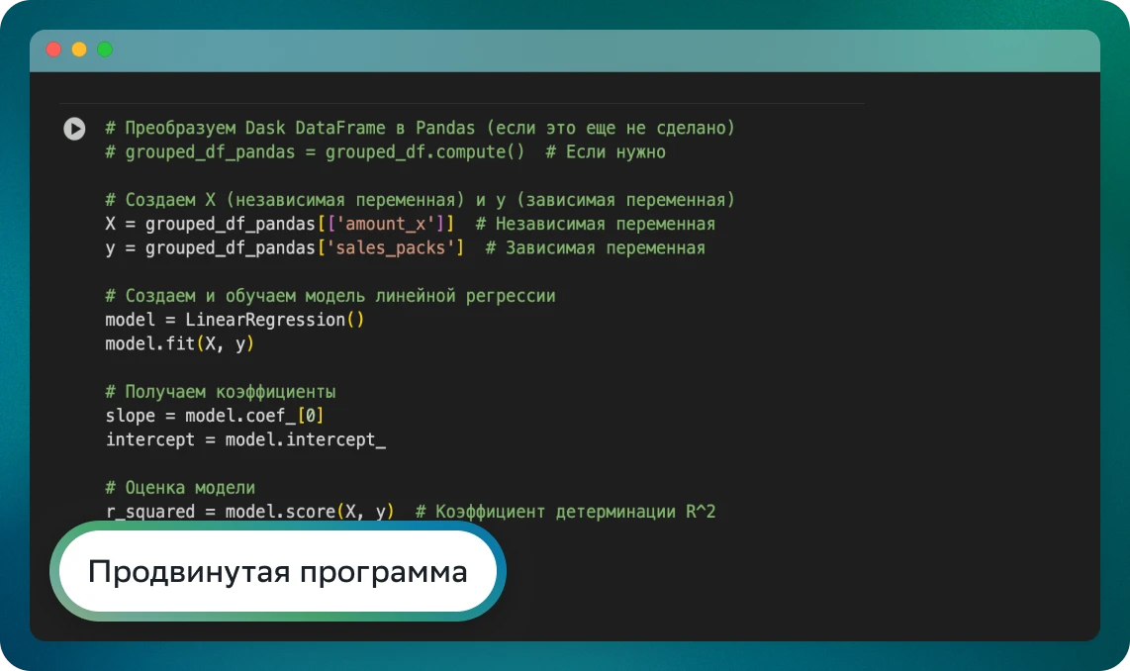Click the comment 'Преобразуем Dask DataFrame в Pandas'
This screenshot has height=671, width=1130.
click(297, 128)
